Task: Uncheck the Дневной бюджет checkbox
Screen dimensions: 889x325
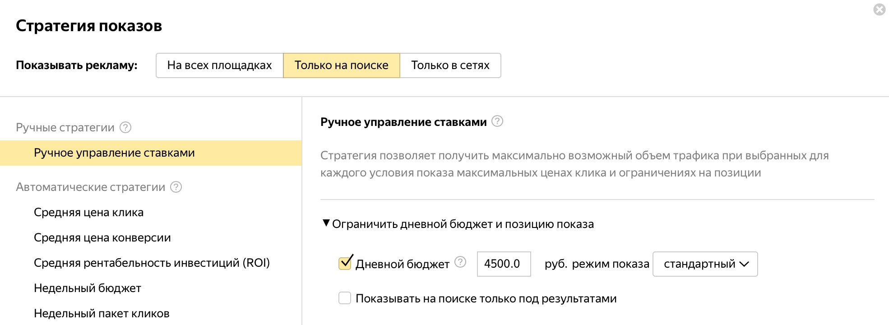Action: click(345, 263)
